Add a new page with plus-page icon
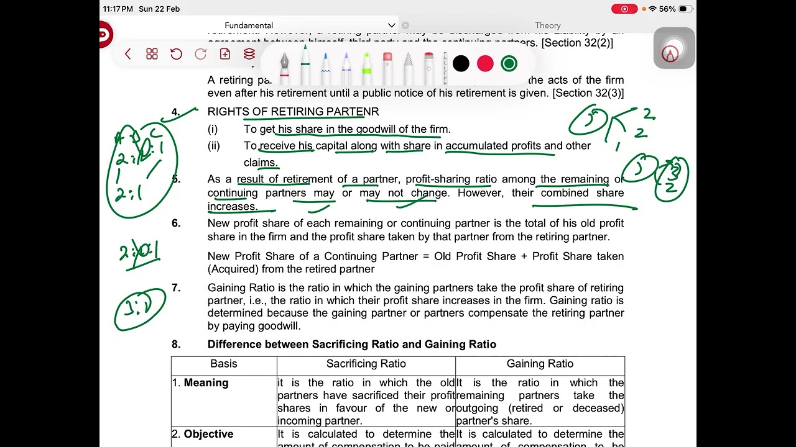 [x=225, y=54]
